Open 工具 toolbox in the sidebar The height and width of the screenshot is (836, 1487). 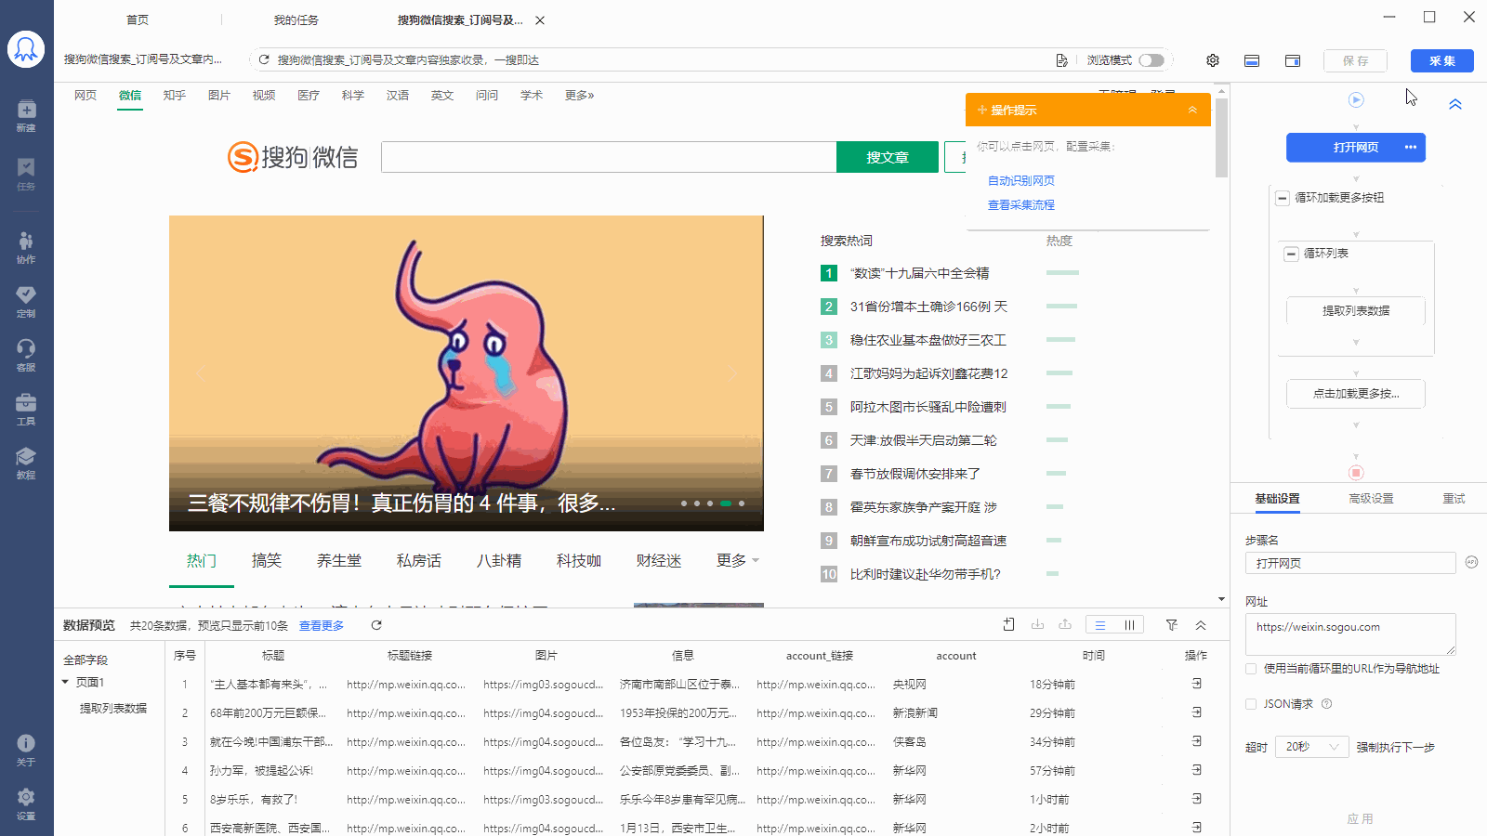click(x=26, y=409)
